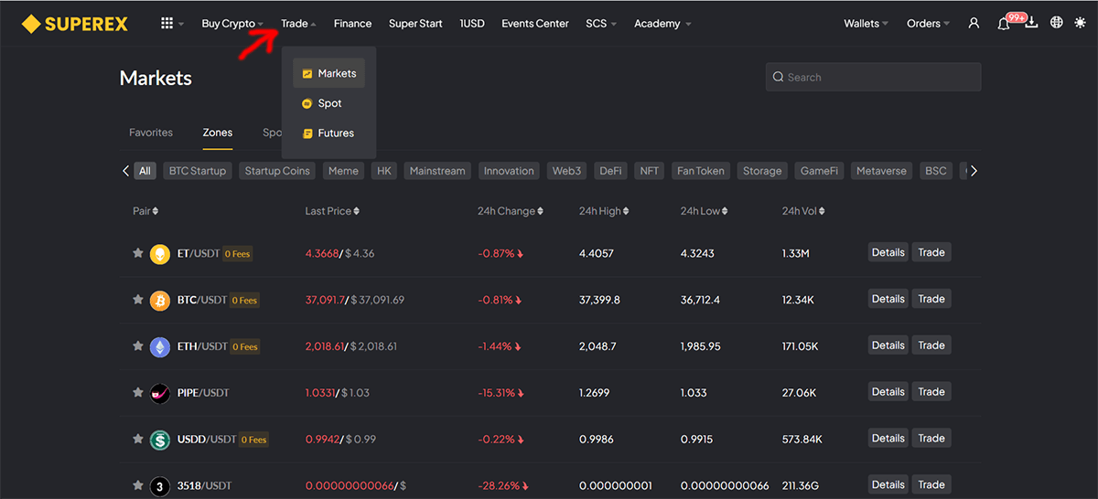The image size is (1098, 499).
Task: Open the user account profile icon
Action: pyautogui.click(x=974, y=24)
